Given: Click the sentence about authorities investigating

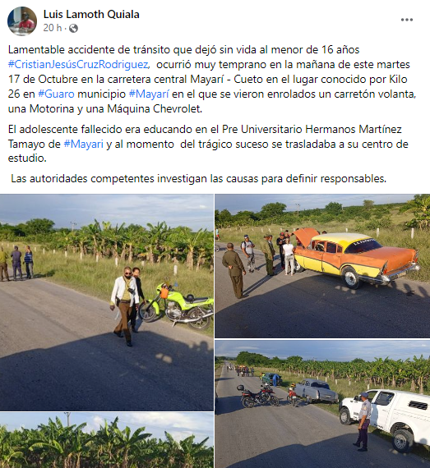Looking at the screenshot, I should 199,179.
